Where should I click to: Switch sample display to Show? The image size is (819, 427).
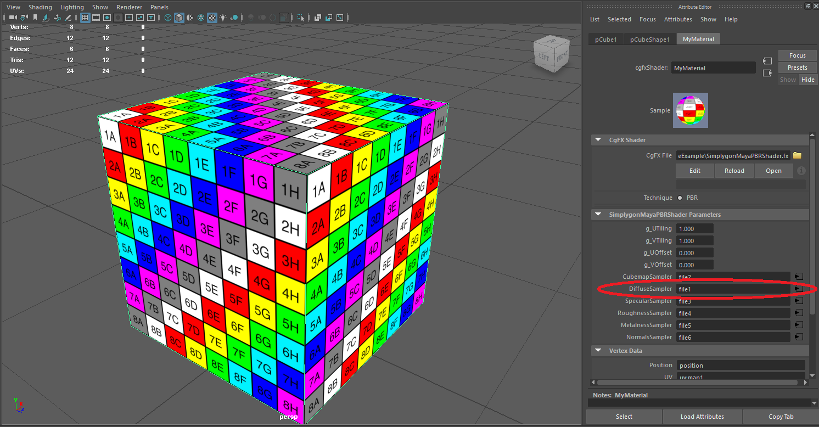[x=788, y=79]
